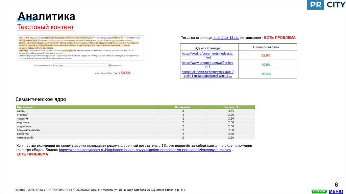
Task: Click the Частота, % column header
Action: (x=231, y=107)
